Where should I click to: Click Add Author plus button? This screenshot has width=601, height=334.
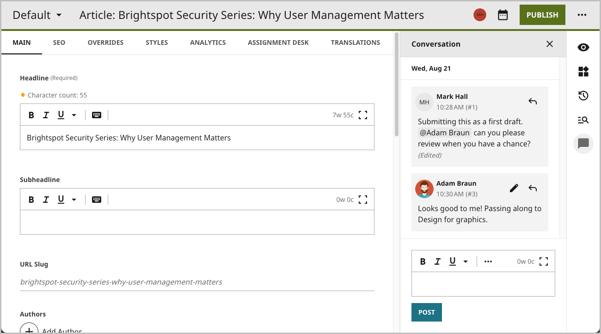(29, 328)
